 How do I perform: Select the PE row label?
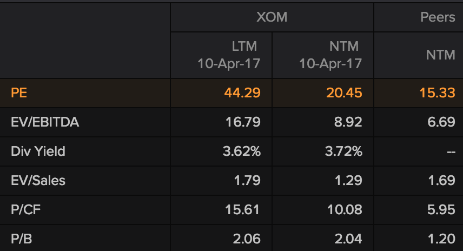point(19,93)
